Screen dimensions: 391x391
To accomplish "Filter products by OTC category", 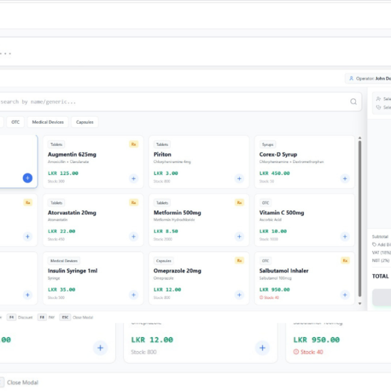I will [x=15, y=122].
